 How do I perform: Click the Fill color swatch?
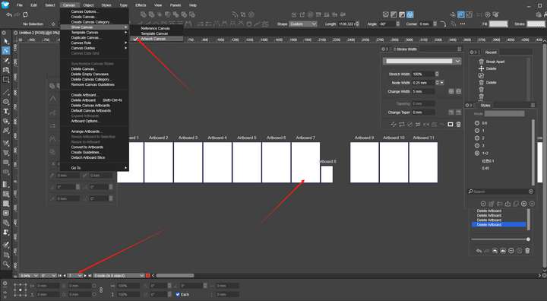(x=498, y=24)
